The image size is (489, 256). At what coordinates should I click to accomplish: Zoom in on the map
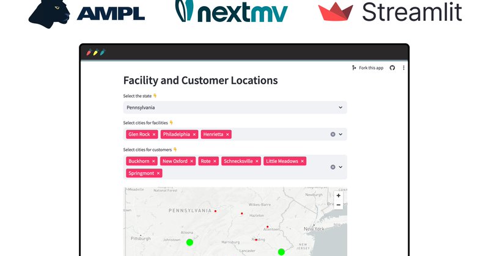pyautogui.click(x=339, y=196)
